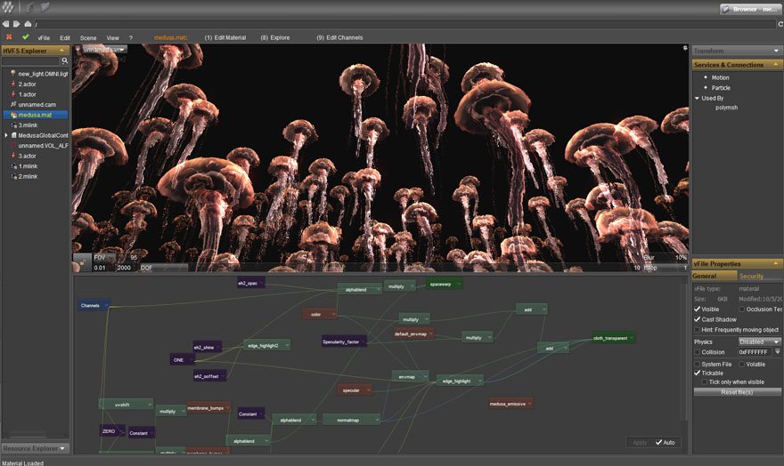
Task: Enable Tick only when visible checkbox
Action: 705,382
